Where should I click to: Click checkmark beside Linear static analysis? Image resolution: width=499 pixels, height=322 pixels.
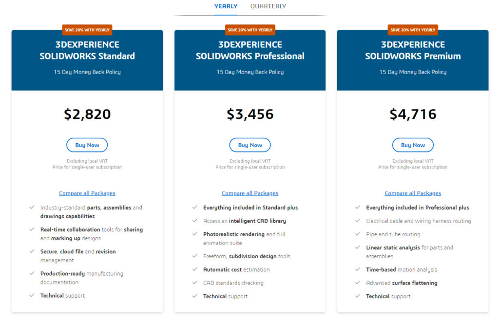358,247
